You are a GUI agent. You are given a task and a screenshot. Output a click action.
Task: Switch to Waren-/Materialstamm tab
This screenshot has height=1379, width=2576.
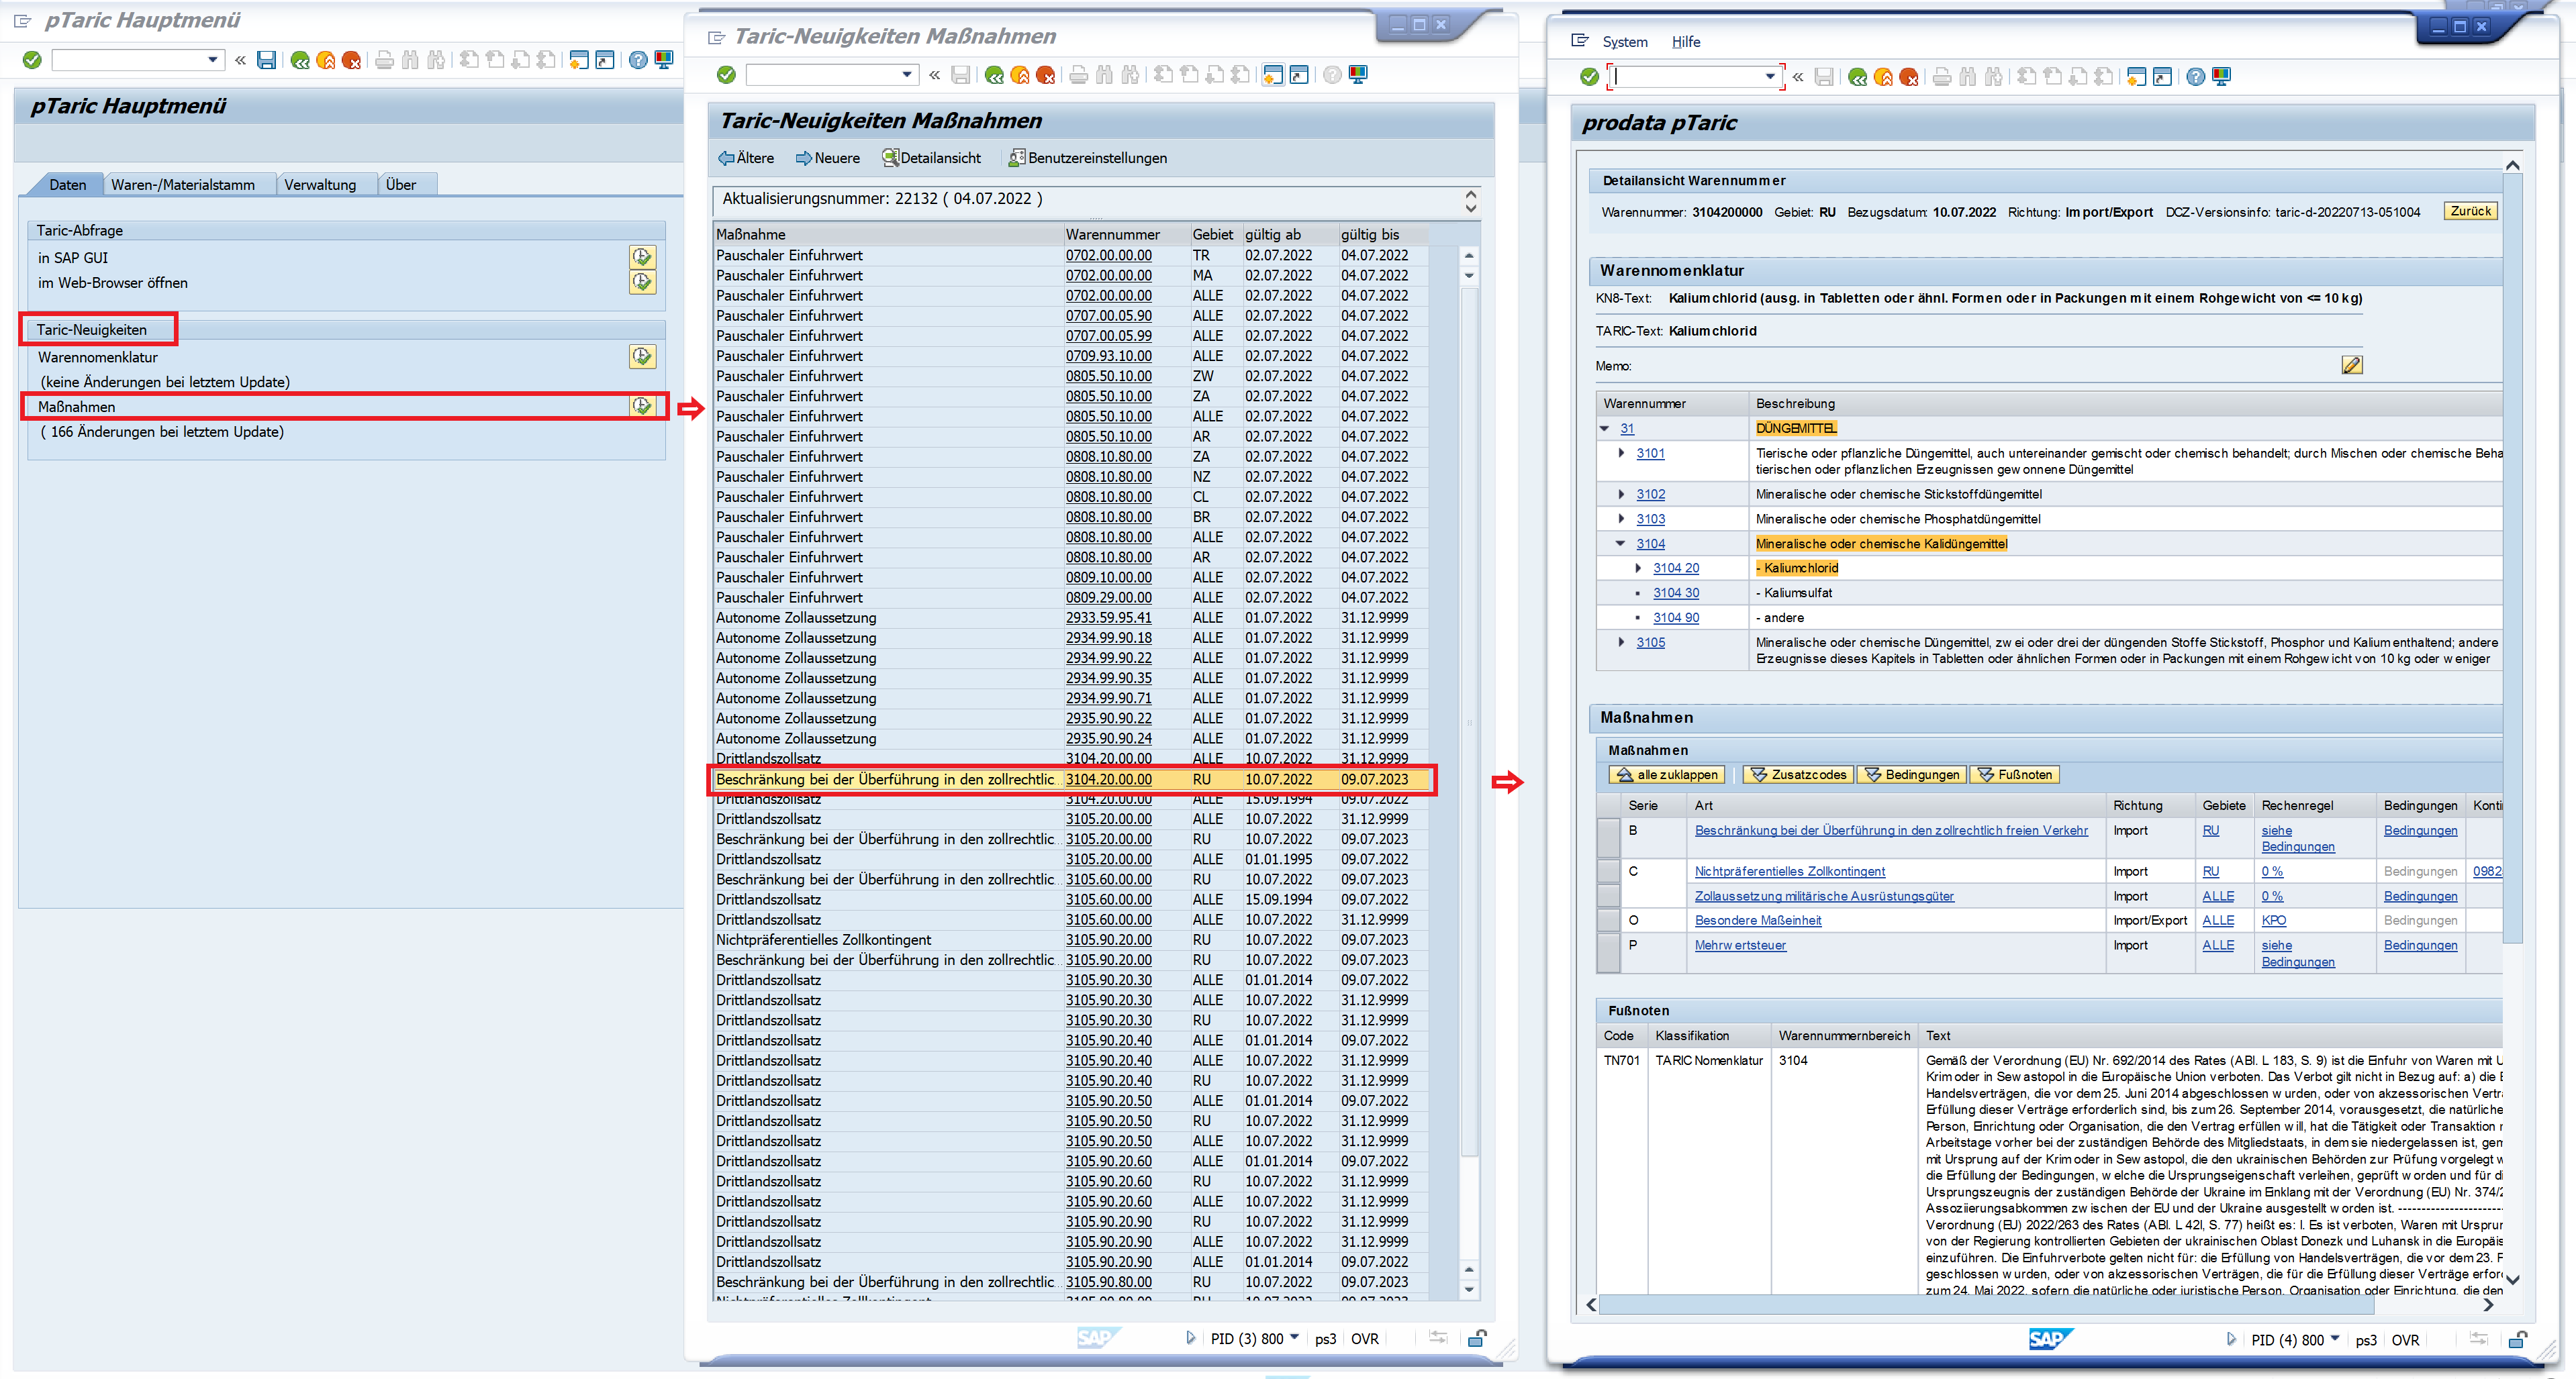tap(183, 185)
